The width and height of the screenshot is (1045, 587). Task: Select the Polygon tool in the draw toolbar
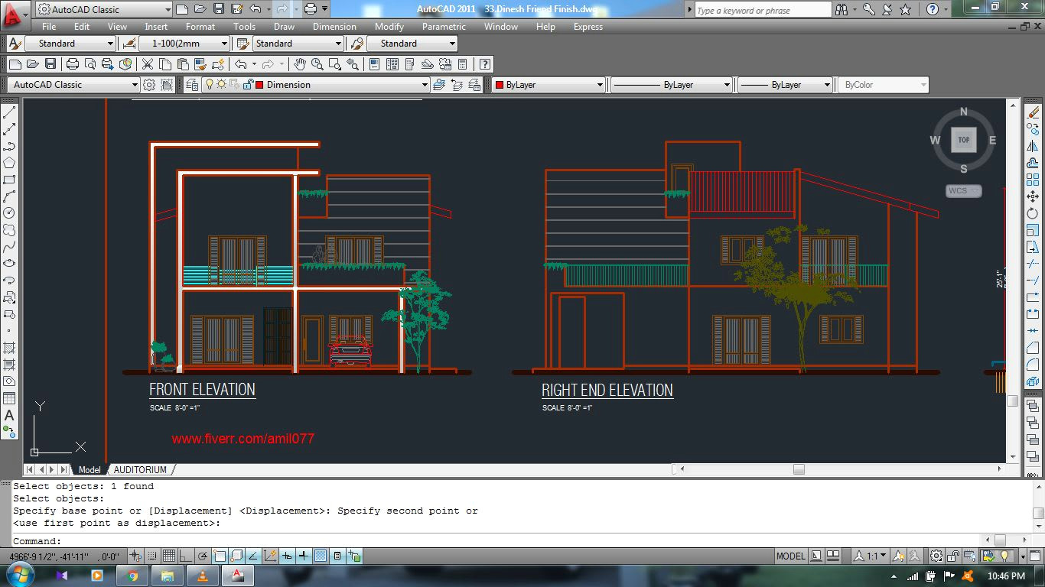[9, 164]
